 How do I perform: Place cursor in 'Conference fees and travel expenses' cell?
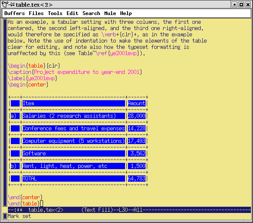(x=73, y=129)
